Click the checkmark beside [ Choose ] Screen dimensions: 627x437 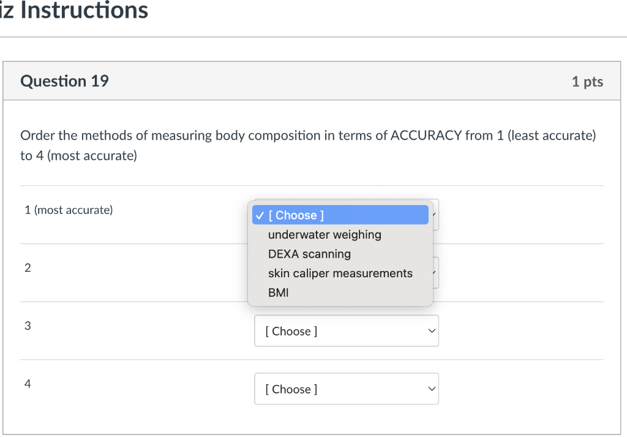coord(260,215)
